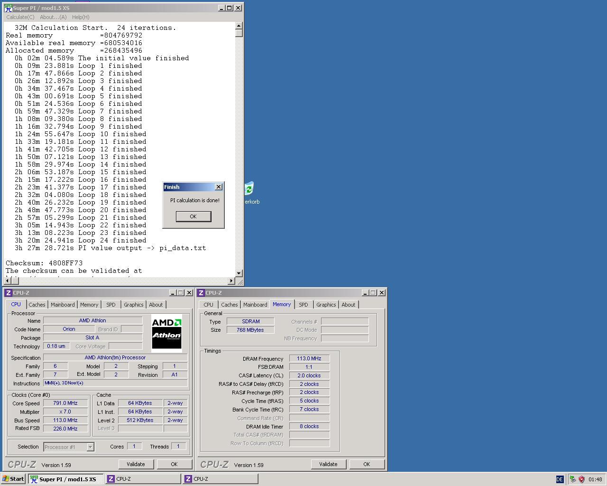
Task: Close the right CPU-Z window
Action: pyautogui.click(x=381, y=293)
